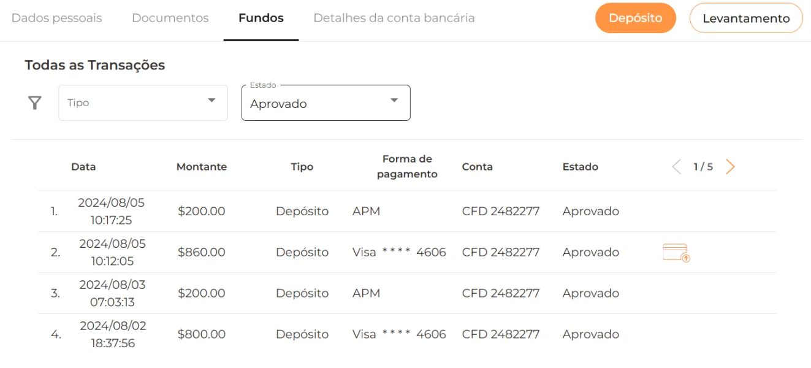This screenshot has width=811, height=368.
Task: Switch to the Dados pessoais tab
Action: click(57, 18)
